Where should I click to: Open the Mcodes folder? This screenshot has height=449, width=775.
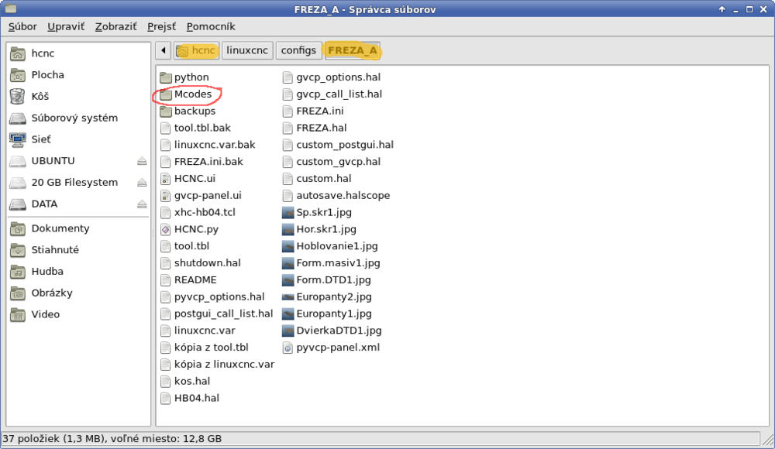(x=192, y=94)
